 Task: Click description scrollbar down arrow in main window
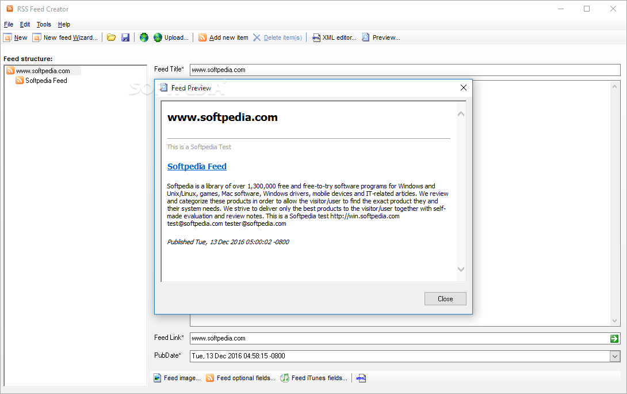[x=614, y=321]
